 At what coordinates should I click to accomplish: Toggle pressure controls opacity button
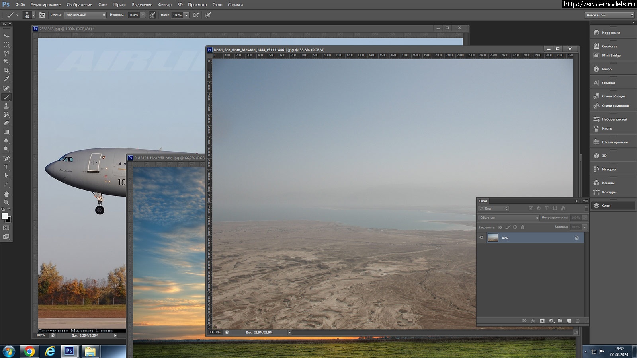pyautogui.click(x=152, y=15)
